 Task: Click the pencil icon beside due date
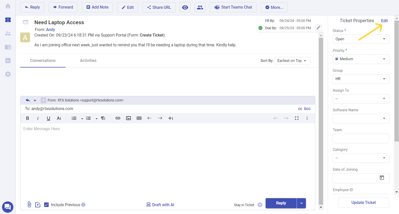pyautogui.click(x=318, y=27)
